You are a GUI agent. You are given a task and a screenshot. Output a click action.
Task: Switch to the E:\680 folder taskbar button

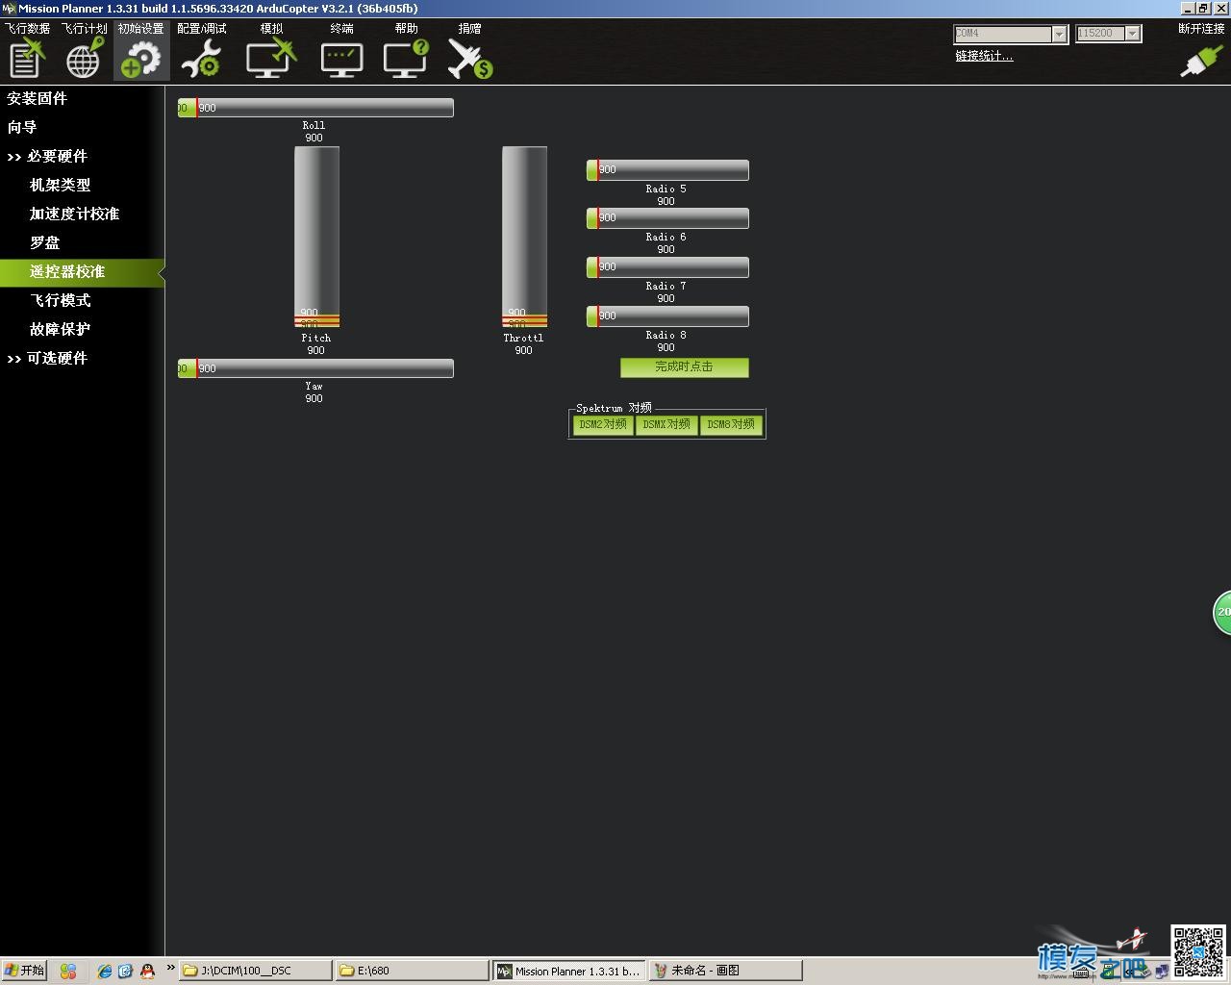412,971
